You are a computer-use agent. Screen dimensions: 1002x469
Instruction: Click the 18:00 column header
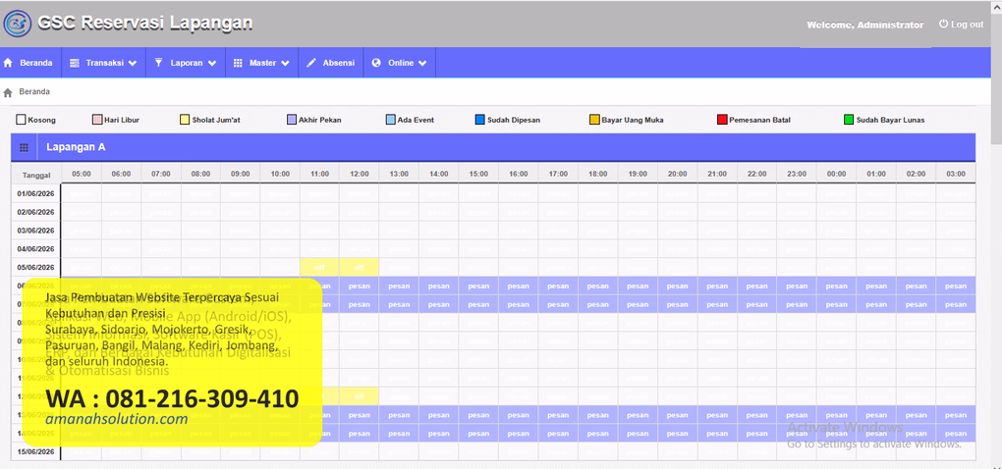[597, 175]
